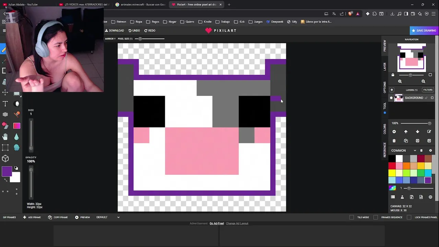This screenshot has height=247, width=439.
Task: Click the Download button
Action: point(115,31)
